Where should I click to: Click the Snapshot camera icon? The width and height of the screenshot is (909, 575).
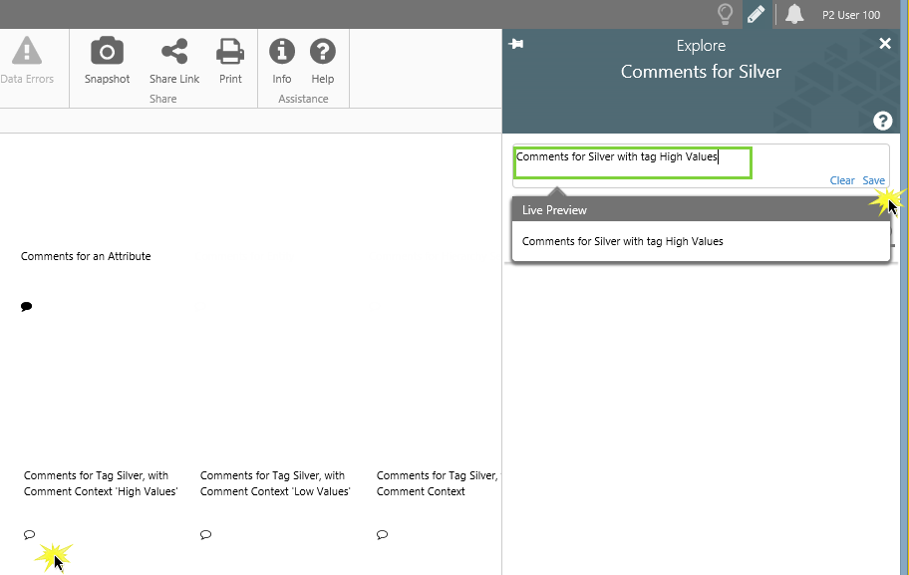point(107,52)
